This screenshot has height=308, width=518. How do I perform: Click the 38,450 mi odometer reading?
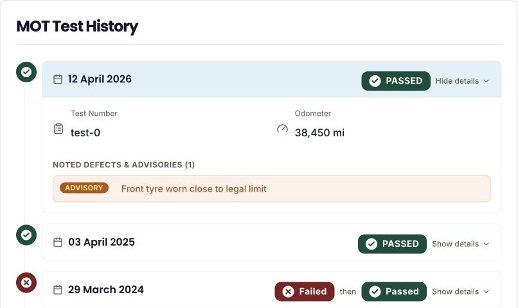pyautogui.click(x=319, y=133)
